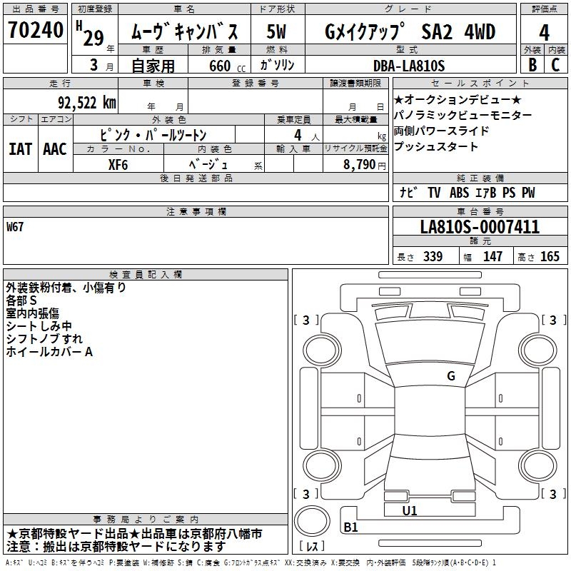571x571 pixels.
Task: Click the grade text Gメイクアップ SA2 4WD
Action: tap(410, 32)
